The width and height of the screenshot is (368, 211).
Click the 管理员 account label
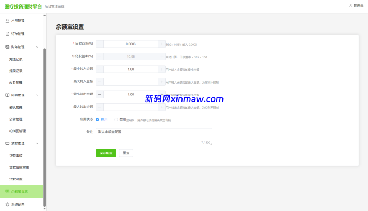tap(358, 6)
